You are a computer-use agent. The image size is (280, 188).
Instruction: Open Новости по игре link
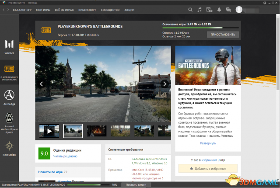coord(50,172)
